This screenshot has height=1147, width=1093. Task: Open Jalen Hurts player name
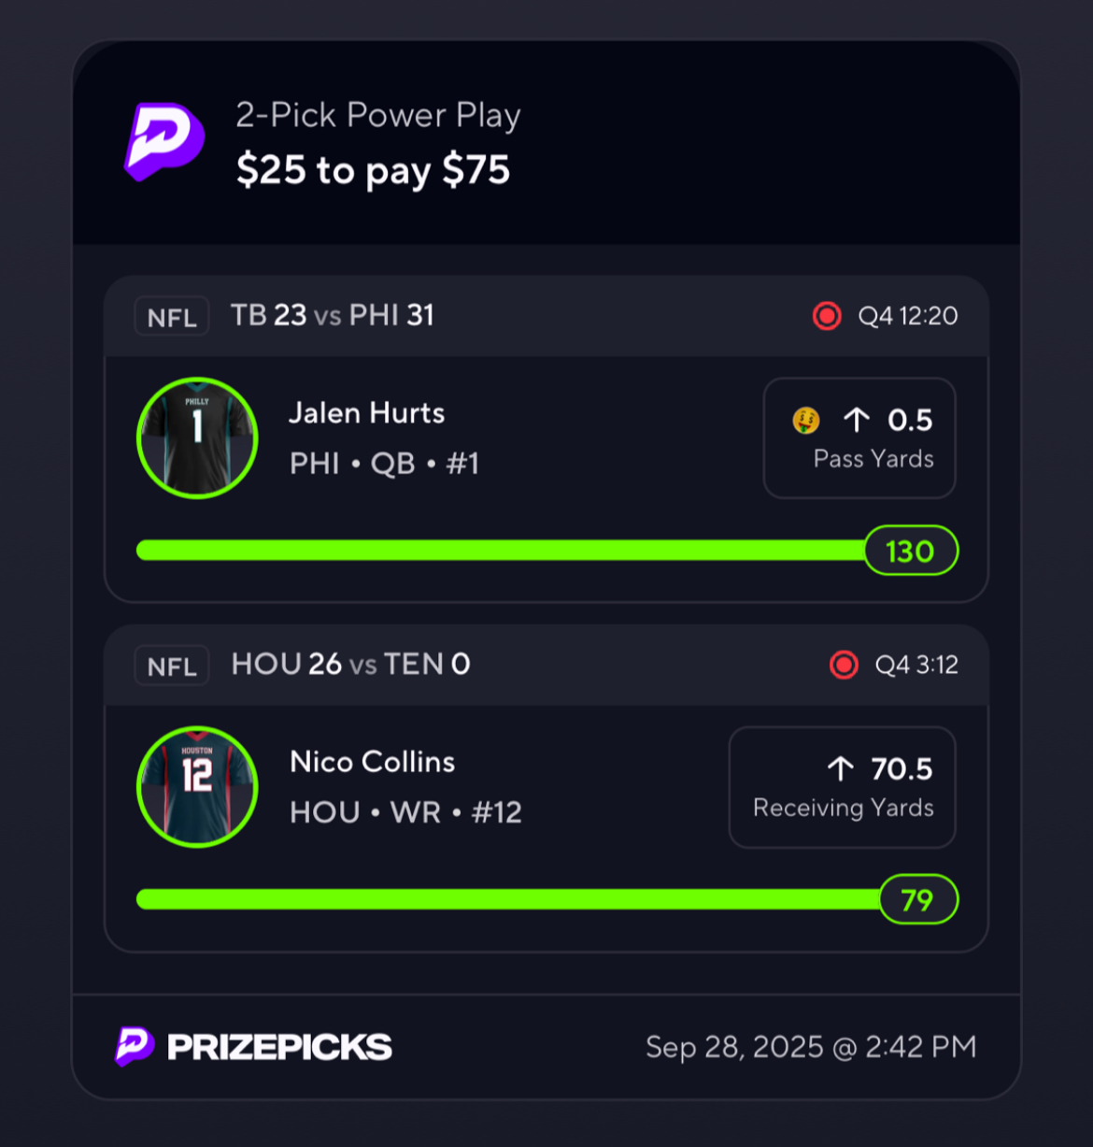[366, 413]
